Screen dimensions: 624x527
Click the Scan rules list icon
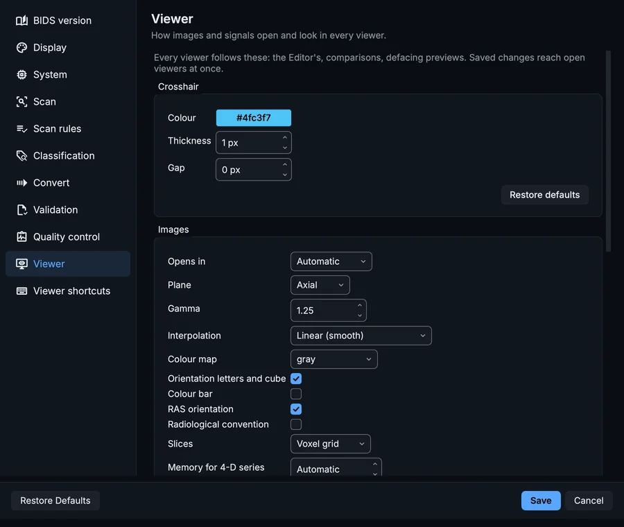coord(22,128)
